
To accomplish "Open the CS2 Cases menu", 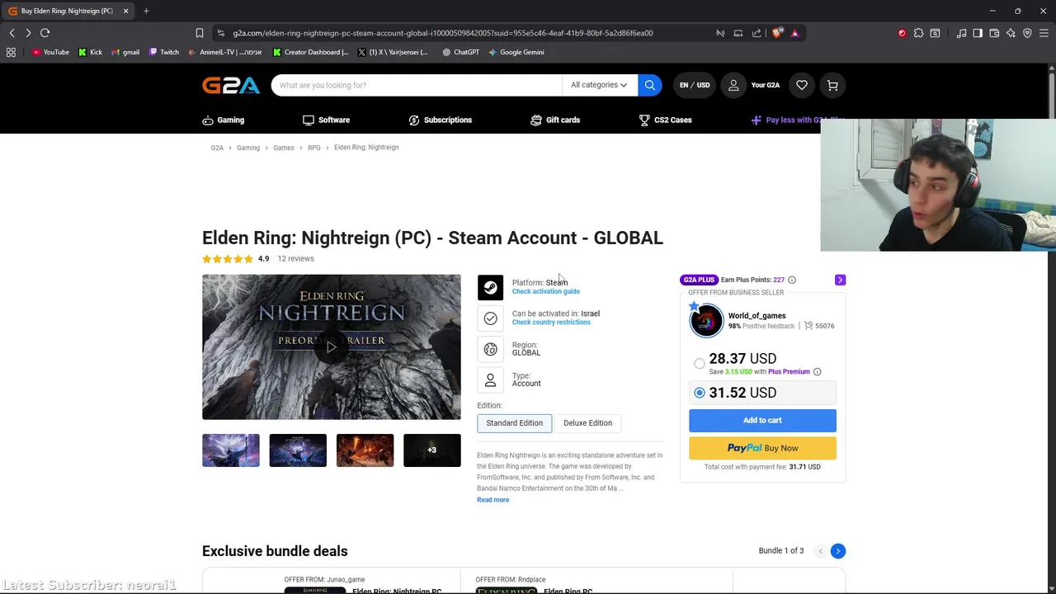I will pos(665,120).
